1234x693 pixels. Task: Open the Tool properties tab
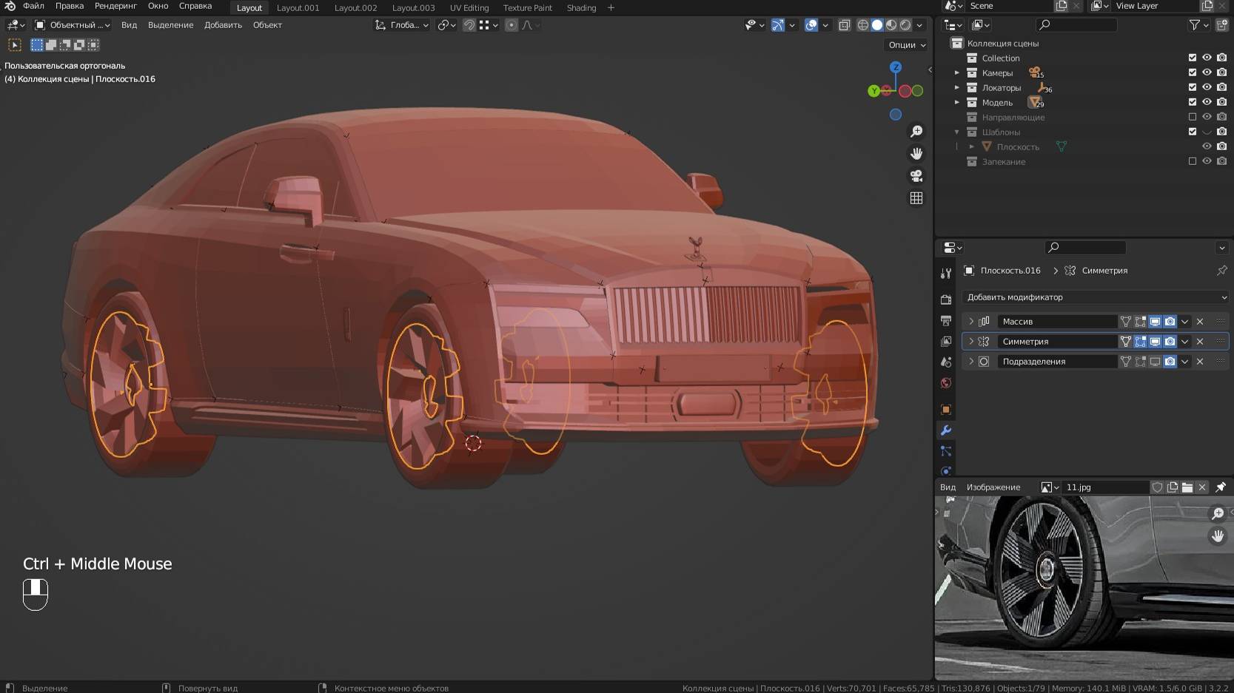tap(945, 273)
